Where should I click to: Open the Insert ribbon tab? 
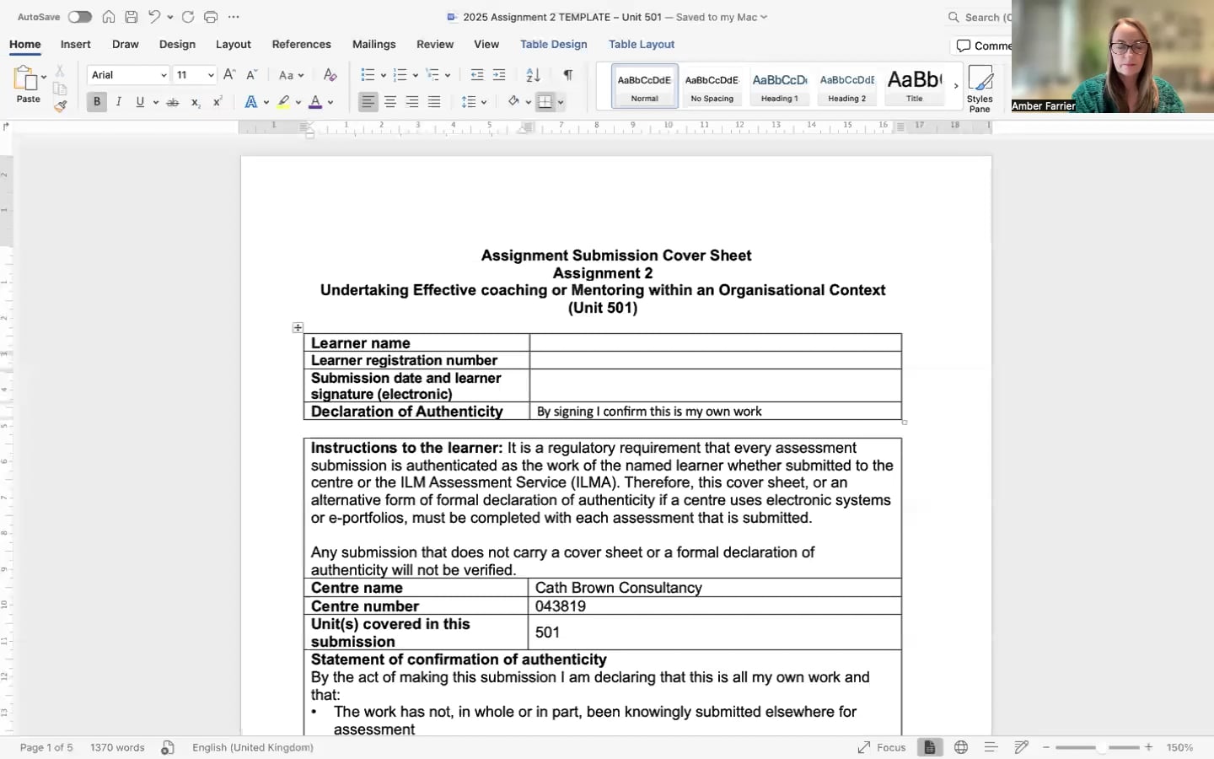click(76, 44)
